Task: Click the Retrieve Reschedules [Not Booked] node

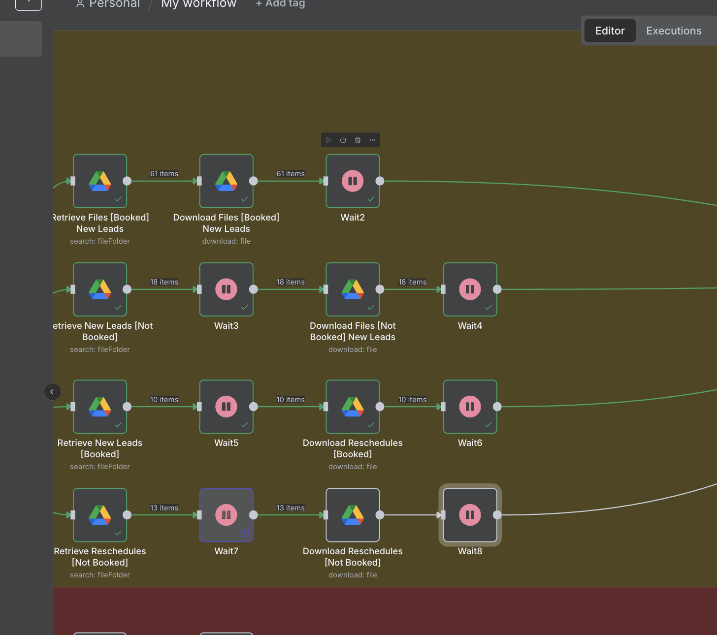Action: coord(100,515)
